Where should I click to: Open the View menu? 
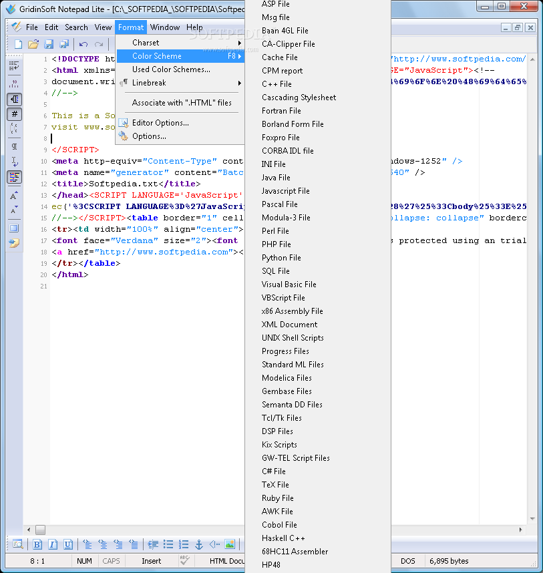(103, 27)
